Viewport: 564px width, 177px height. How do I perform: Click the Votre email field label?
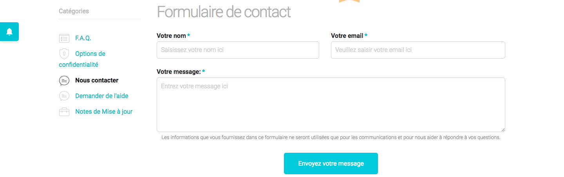pyautogui.click(x=347, y=36)
